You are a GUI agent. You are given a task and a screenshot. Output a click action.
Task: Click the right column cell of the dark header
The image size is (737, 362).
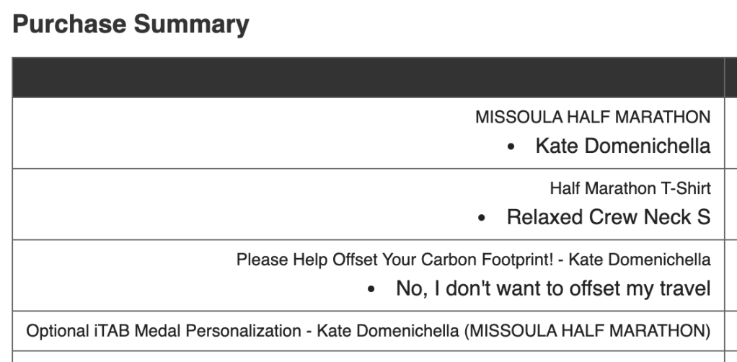(x=731, y=77)
